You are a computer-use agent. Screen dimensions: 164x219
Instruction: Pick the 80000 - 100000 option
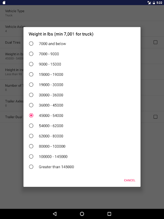82,146
